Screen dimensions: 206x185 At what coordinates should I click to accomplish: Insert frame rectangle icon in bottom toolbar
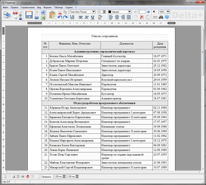pyautogui.click(x=10, y=176)
